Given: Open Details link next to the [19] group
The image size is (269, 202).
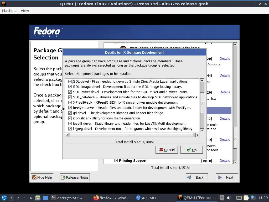Looking at the screenshot, I should tap(225, 140).
